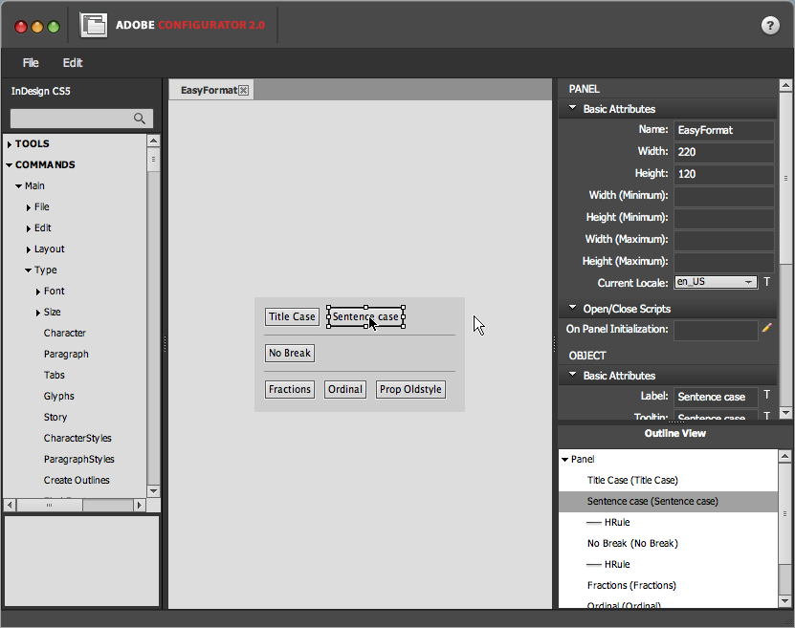
Task: Click the search magnifier icon
Action: [x=140, y=119]
